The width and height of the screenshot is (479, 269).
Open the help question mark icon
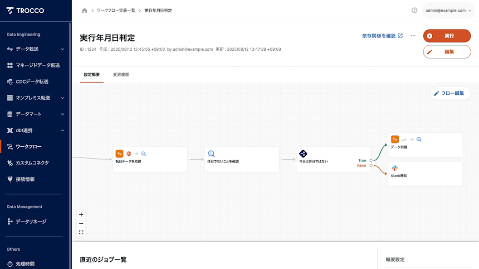[x=414, y=10]
